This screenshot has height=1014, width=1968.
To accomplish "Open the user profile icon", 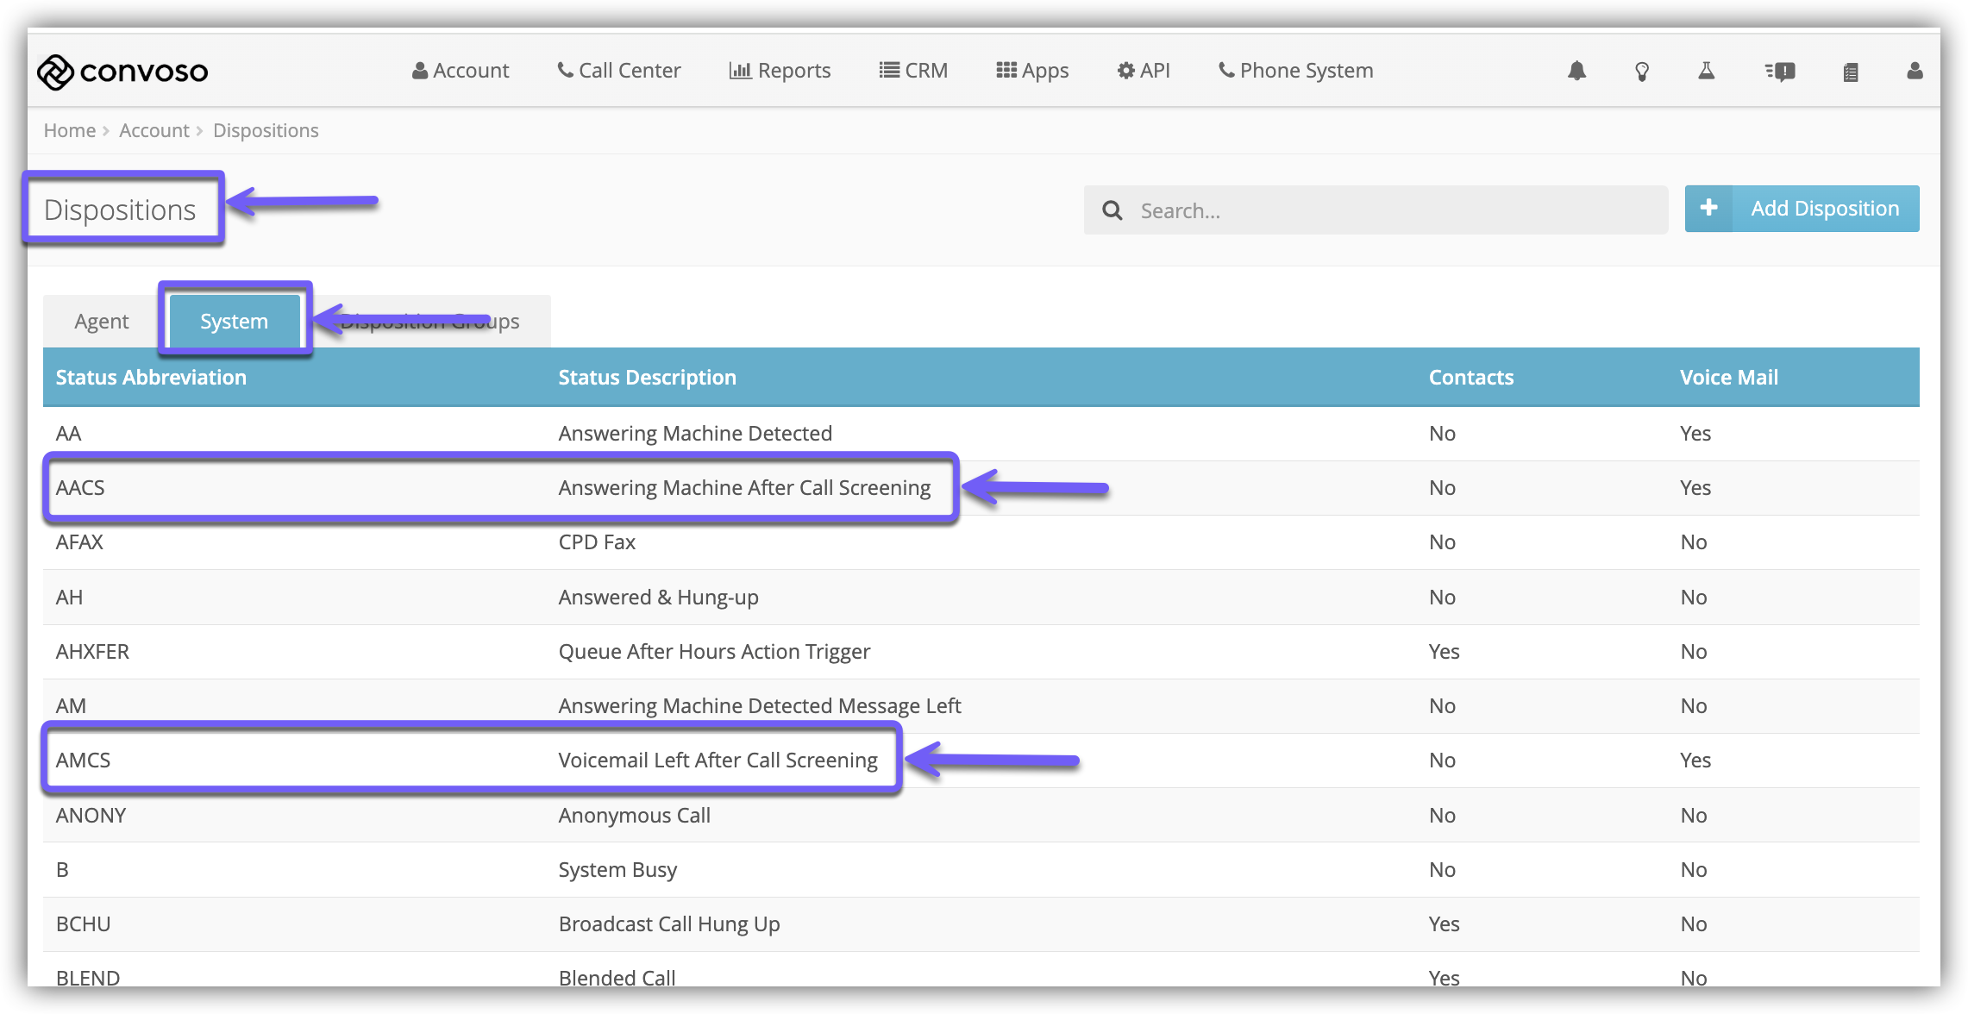I will (x=1915, y=71).
